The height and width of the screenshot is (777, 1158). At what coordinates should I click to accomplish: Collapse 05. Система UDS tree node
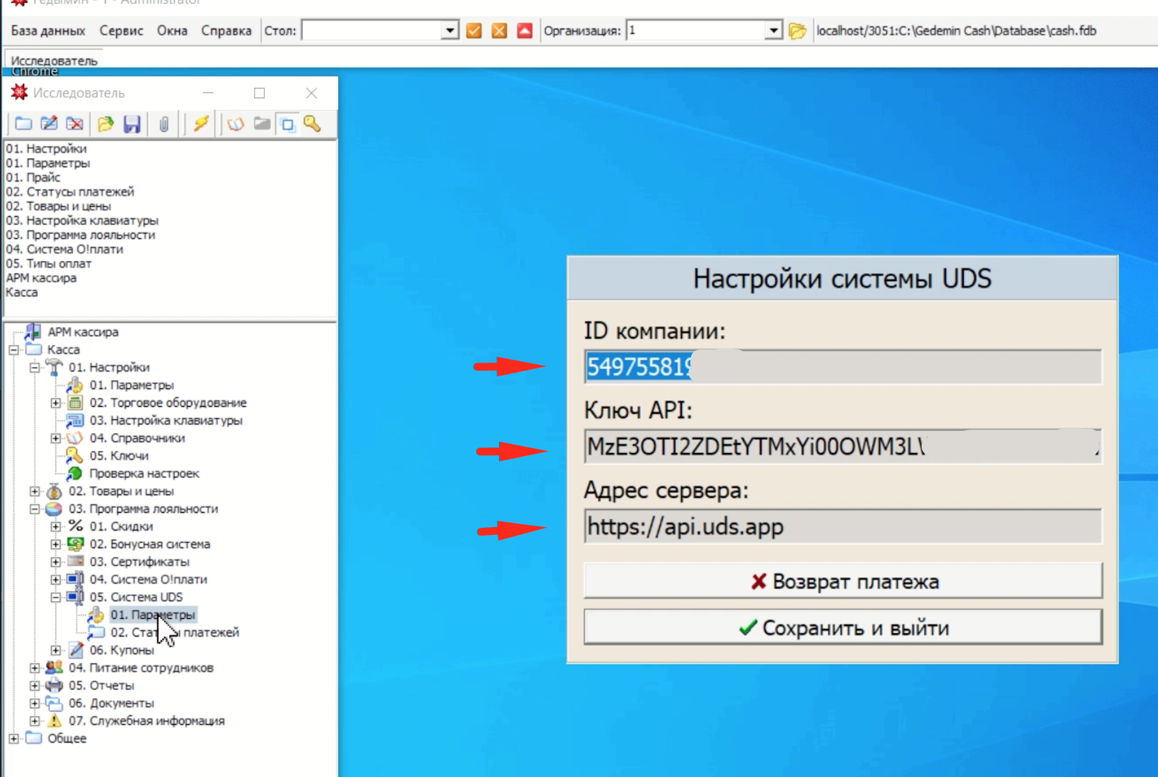[55, 597]
